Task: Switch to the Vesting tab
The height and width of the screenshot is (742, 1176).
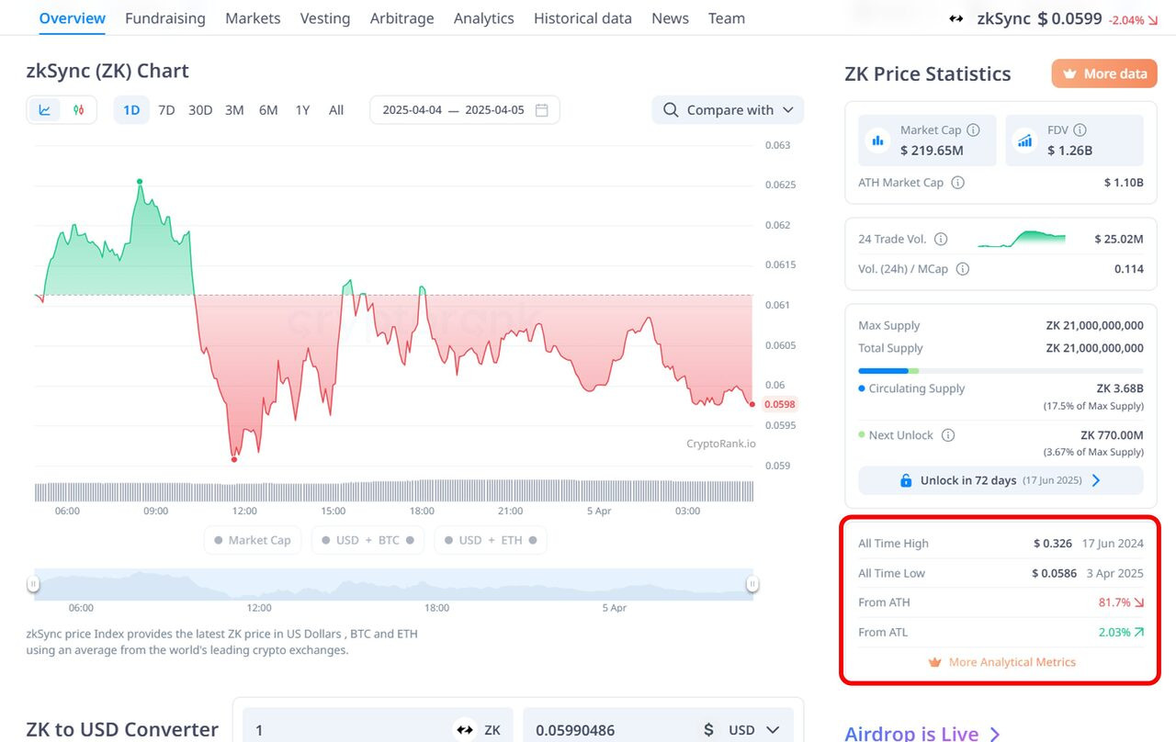Action: coord(325,18)
